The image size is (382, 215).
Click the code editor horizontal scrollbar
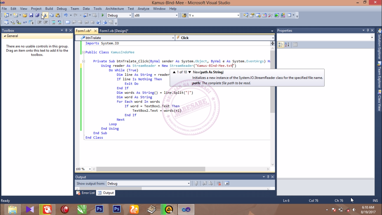151,169
